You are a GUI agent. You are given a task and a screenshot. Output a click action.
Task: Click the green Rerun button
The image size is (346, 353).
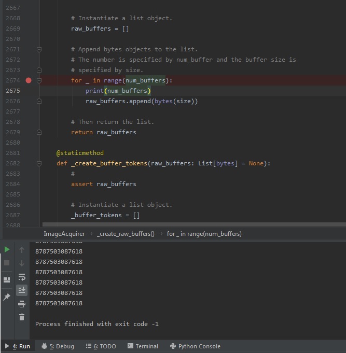coord(7,249)
